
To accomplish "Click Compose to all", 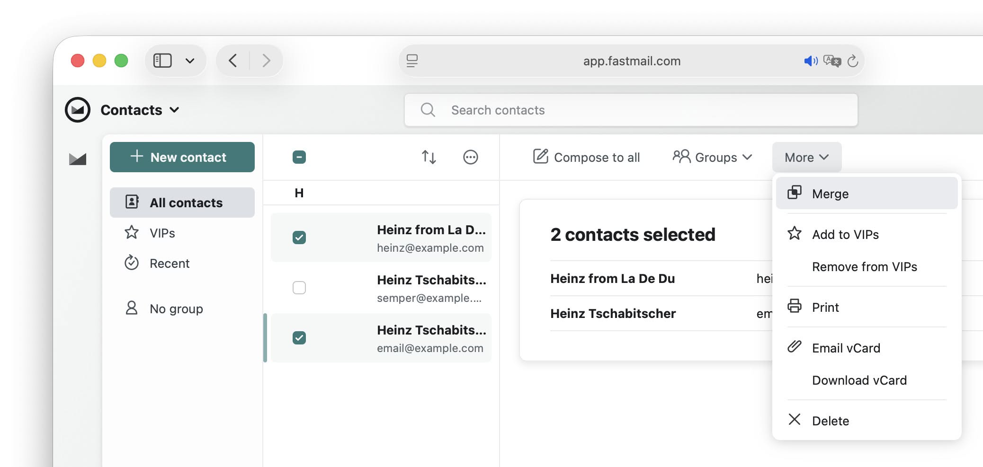I will (x=586, y=157).
